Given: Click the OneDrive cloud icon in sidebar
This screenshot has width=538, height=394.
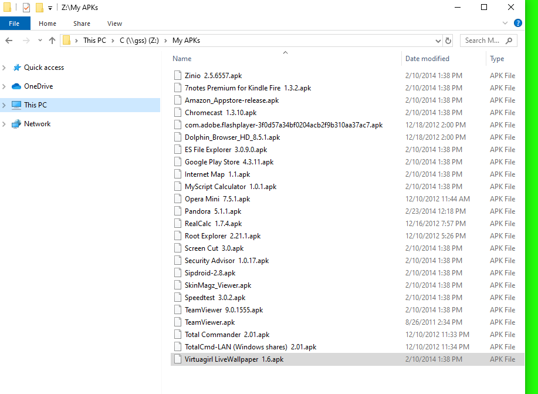Looking at the screenshot, I should (x=16, y=86).
